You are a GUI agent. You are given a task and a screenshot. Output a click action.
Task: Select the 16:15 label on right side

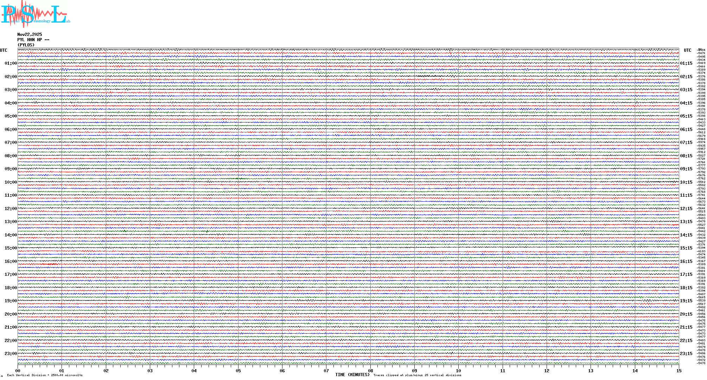(686, 261)
